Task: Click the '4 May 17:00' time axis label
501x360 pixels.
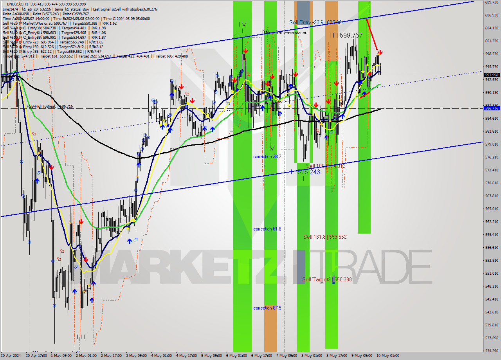Action: pyautogui.click(x=186, y=356)
